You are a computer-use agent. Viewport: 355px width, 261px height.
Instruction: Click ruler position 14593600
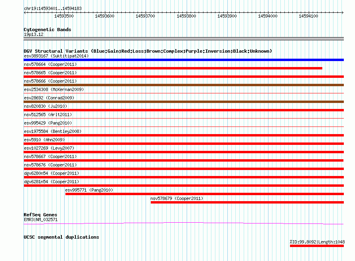(105, 16)
